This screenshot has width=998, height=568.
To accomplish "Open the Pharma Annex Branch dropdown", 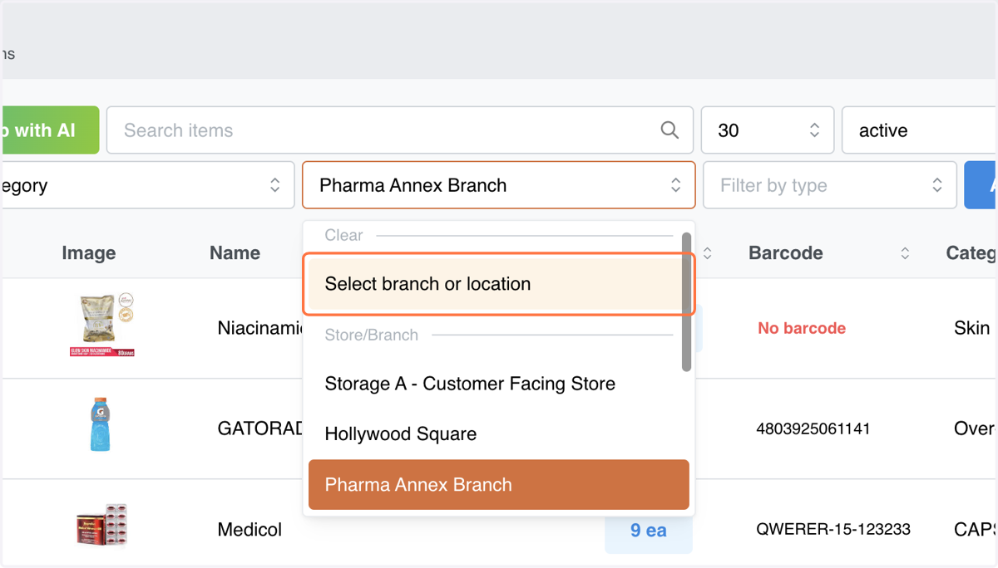I will point(499,185).
